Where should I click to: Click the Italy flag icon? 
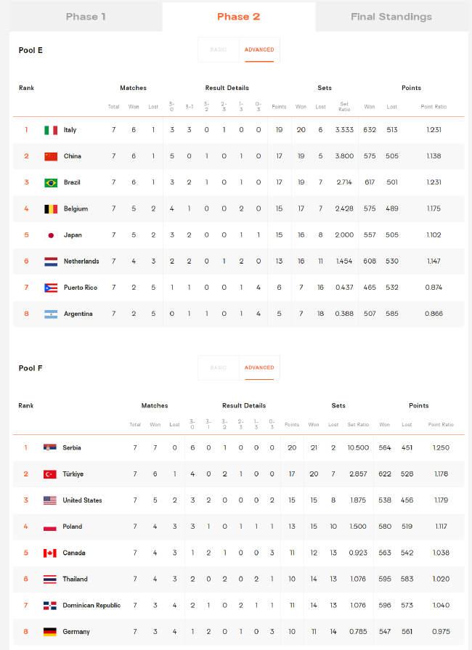(51, 130)
